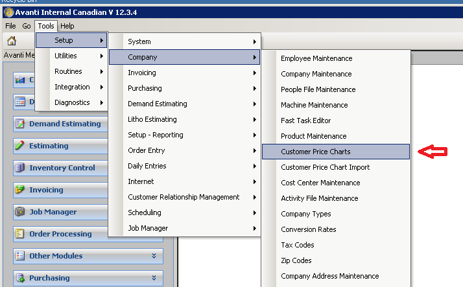Viewport: 463px width, 287px height.
Task: Click the Job Manager icon
Action: 20,211
